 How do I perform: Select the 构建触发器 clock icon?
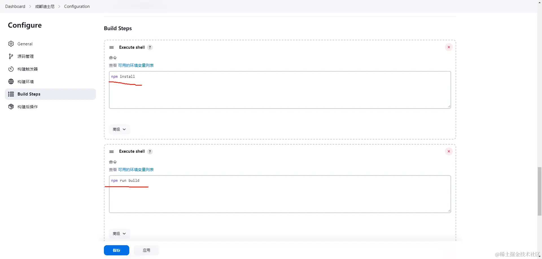11,69
